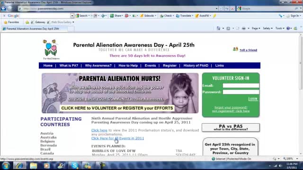Open the Gateway favorites link
Viewport: 303px width, 170px height.
pyautogui.click(x=38, y=22)
